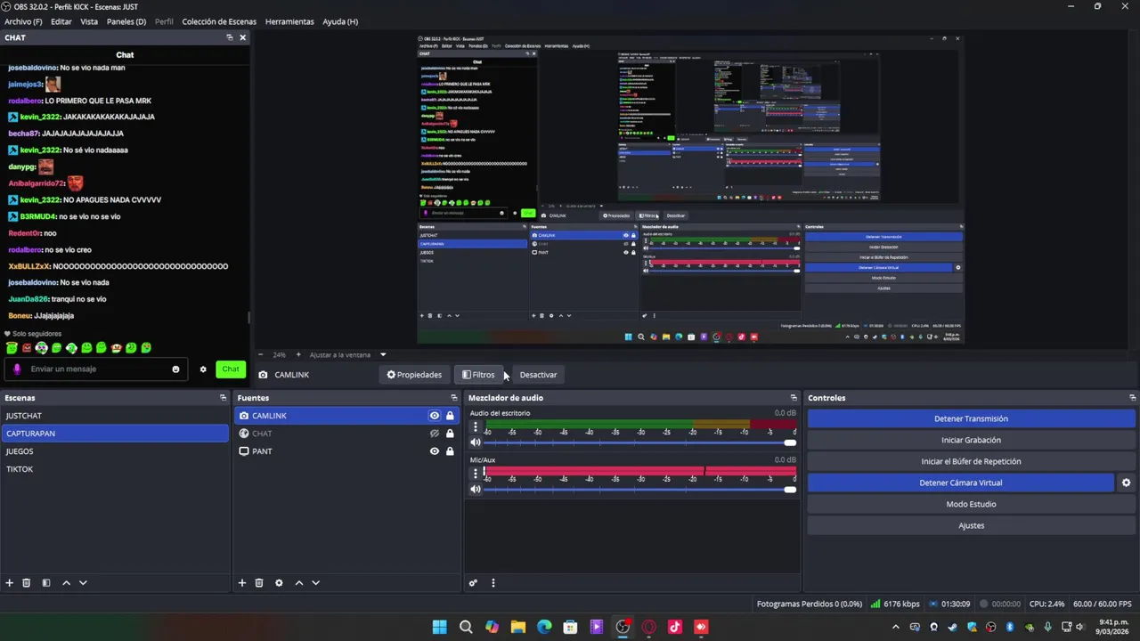Select the JUEGOS scene
The image size is (1140, 641).
115,451
